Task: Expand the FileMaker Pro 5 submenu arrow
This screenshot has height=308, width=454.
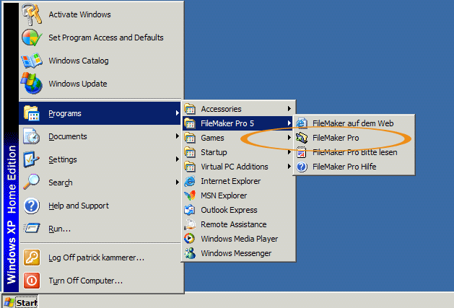Action: [289, 123]
